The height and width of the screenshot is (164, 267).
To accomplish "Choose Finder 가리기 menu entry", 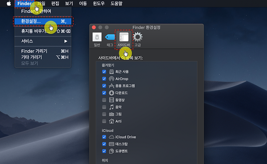I will [x=43, y=51].
